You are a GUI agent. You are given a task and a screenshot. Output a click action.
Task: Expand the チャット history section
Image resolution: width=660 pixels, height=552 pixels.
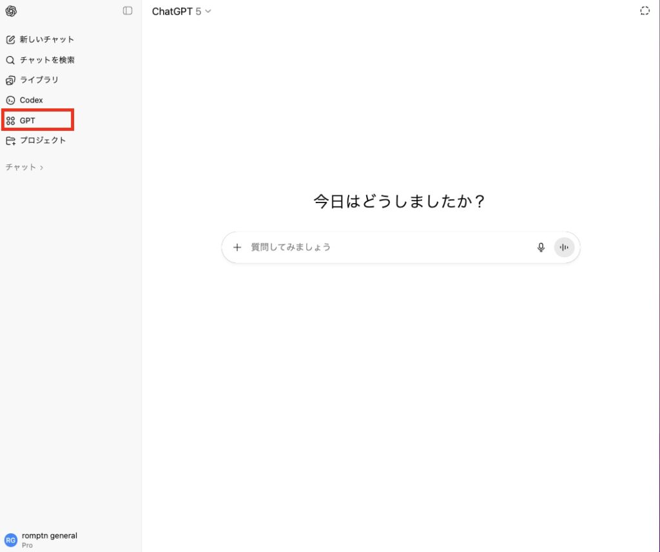[24, 167]
